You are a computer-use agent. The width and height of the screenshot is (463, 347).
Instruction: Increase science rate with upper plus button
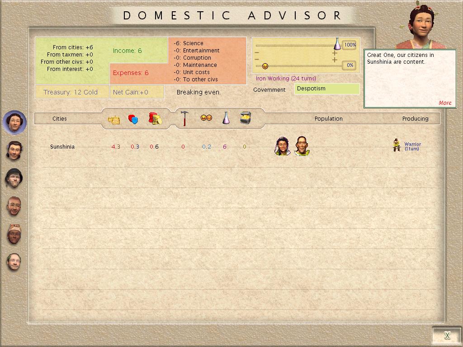334,53
